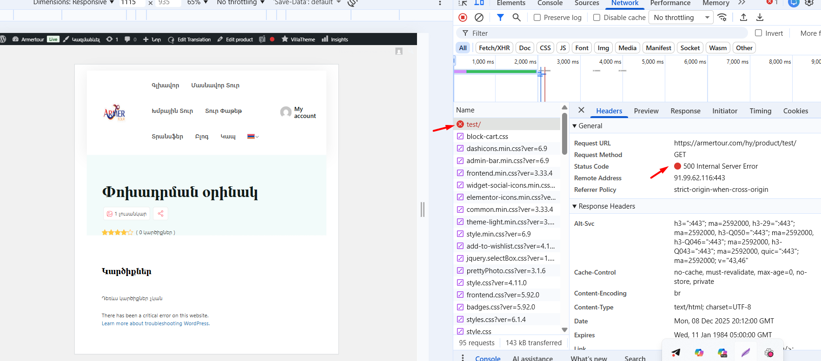
Task: Close the request details panel
Action: [581, 110]
